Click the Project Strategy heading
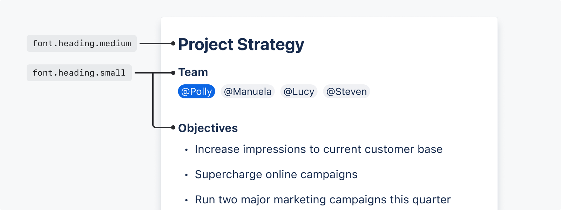Screen dimensions: 561x210 point(241,45)
